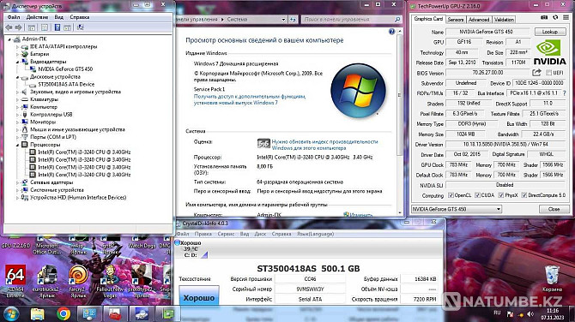Open Fallout New Vegas desktop shortcut

pyautogui.click(x=110, y=281)
